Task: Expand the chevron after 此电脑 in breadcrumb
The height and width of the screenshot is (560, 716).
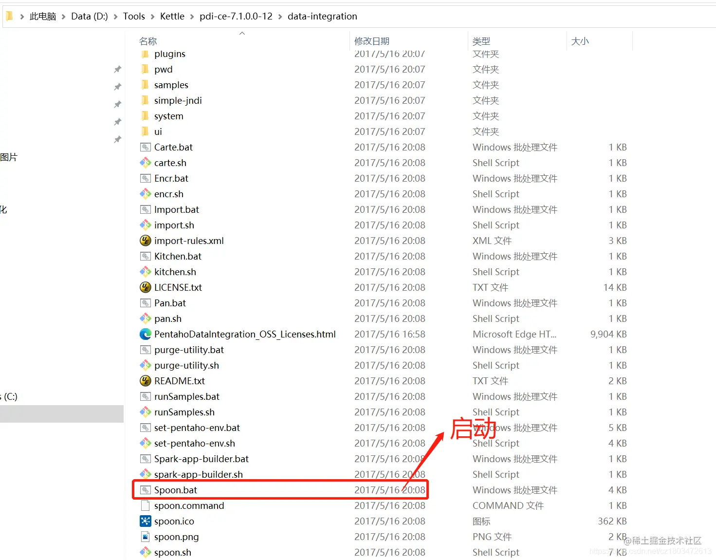Action: click(x=63, y=17)
